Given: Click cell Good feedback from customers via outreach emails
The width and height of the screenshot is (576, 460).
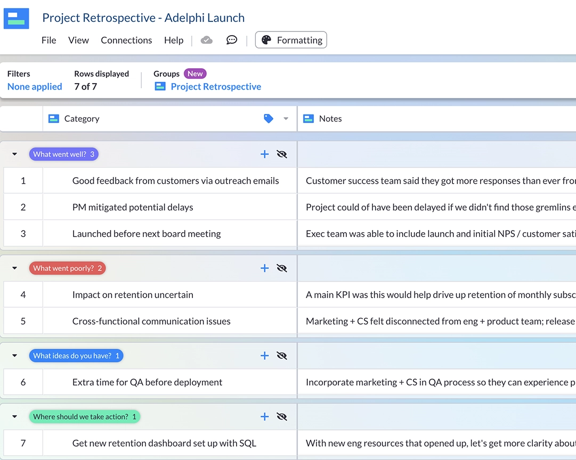Looking at the screenshot, I should pyautogui.click(x=170, y=180).
